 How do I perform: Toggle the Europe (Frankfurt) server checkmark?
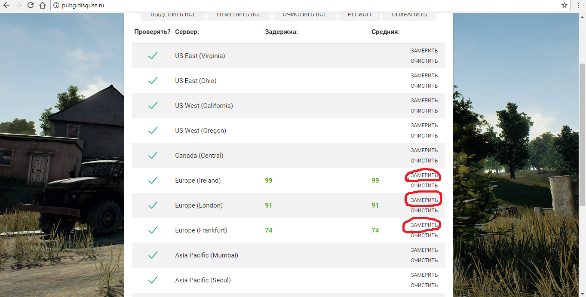[153, 230]
